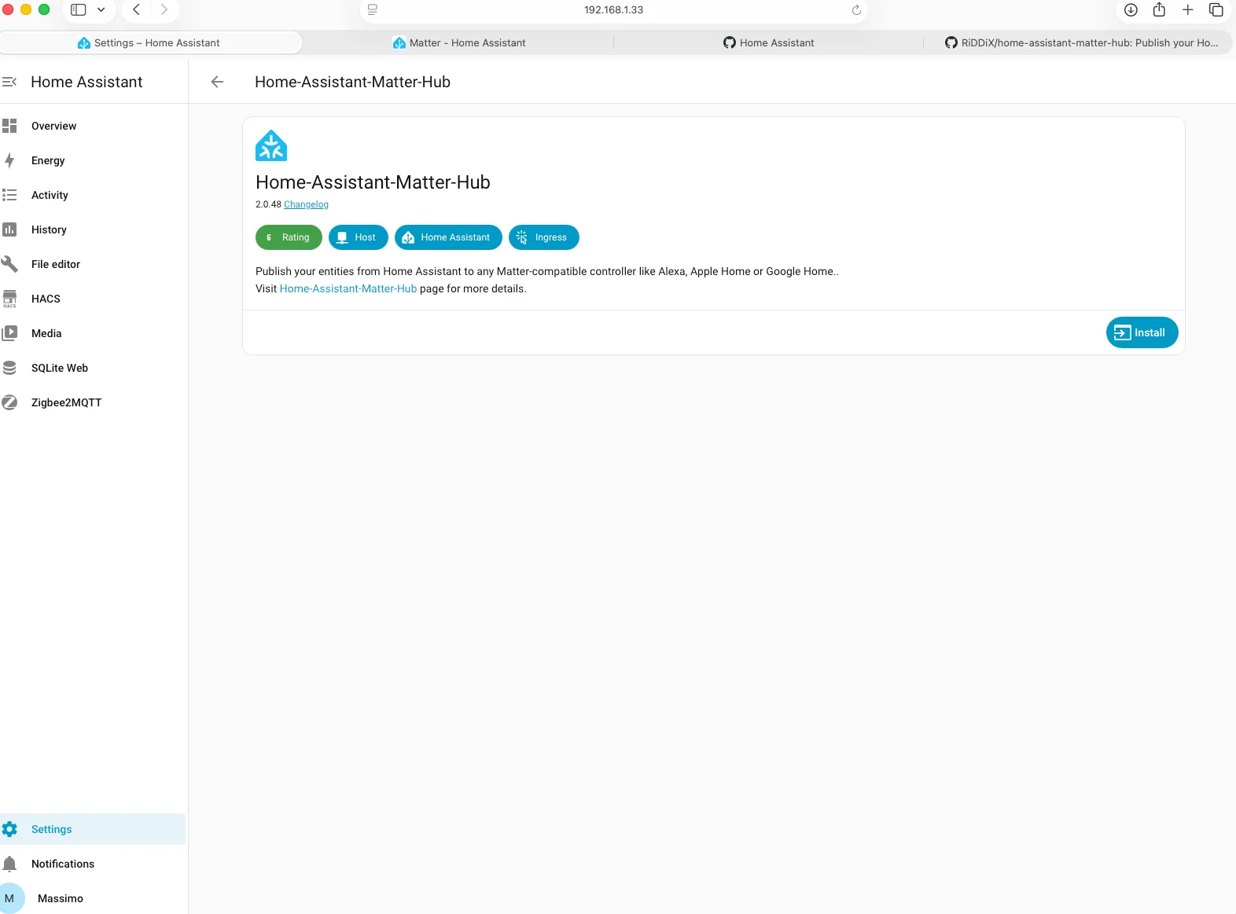Switch to RiDDiX home-assistant-matter-hub tab

[x=1081, y=42]
